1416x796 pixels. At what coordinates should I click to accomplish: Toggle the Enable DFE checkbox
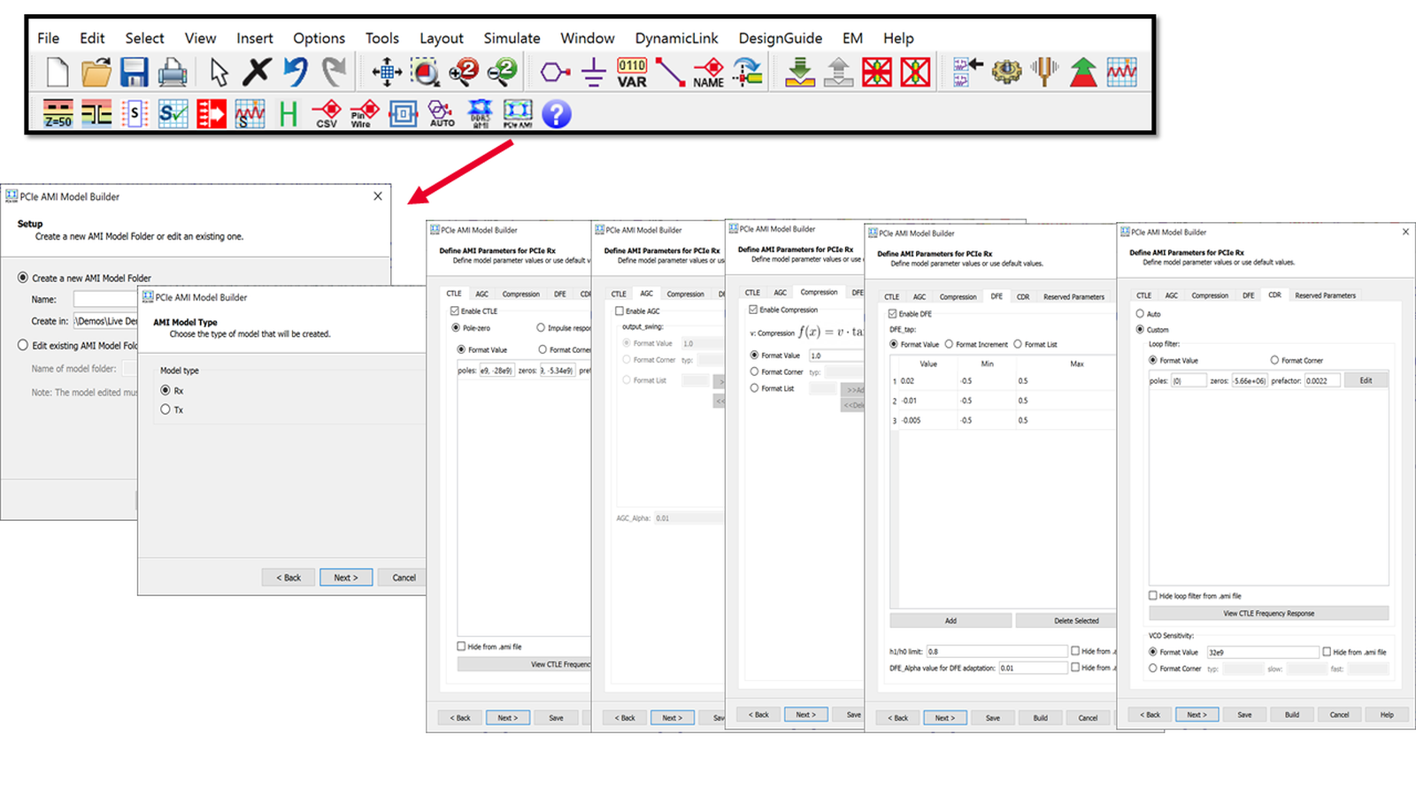pyautogui.click(x=892, y=314)
